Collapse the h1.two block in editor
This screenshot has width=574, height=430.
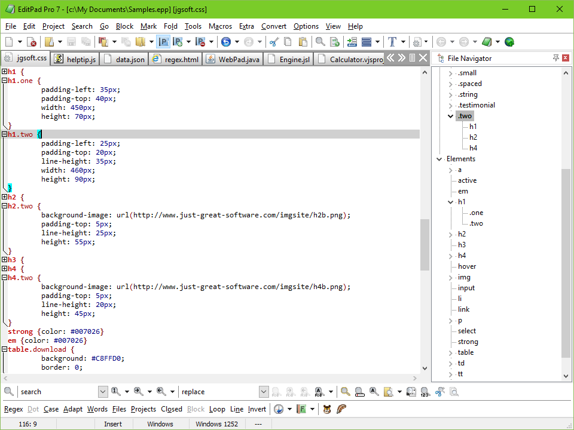click(4, 134)
